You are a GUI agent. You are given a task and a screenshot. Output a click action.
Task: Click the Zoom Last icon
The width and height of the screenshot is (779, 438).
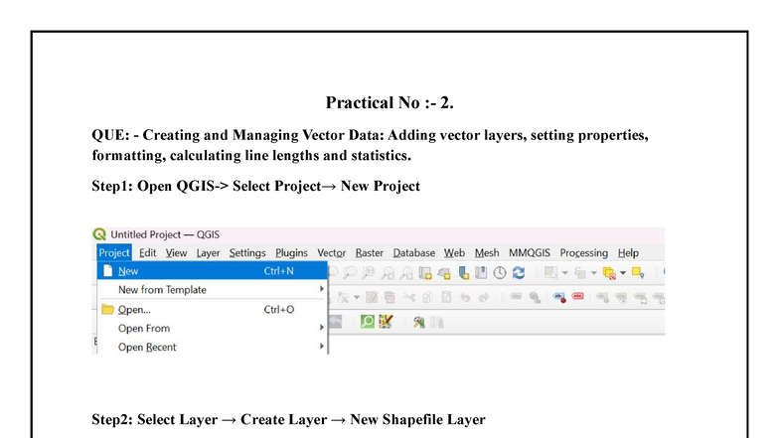coord(388,272)
